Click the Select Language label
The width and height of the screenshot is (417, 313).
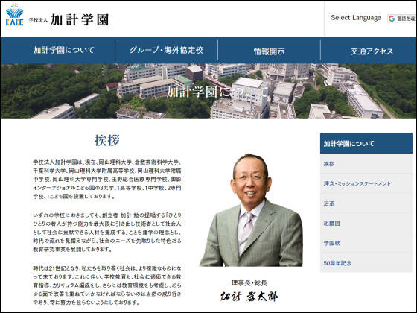tap(356, 18)
